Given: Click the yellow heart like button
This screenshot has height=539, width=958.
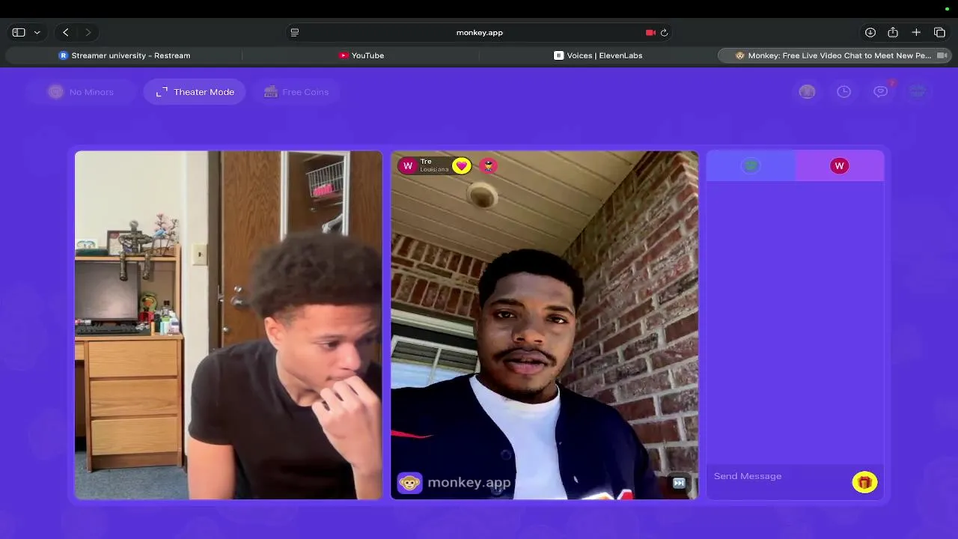Looking at the screenshot, I should point(462,165).
